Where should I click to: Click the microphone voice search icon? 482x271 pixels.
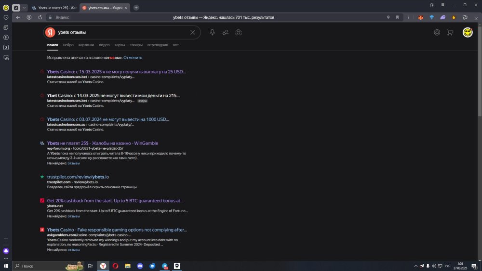coord(212,32)
